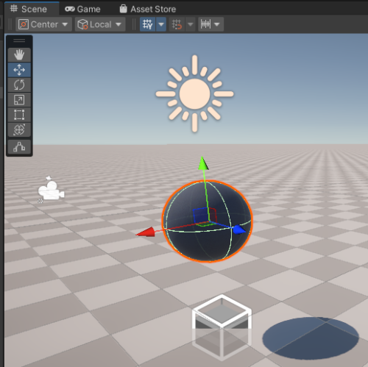This screenshot has width=368, height=367.
Task: Click the Directional Light sun gizmo
Action: click(194, 93)
